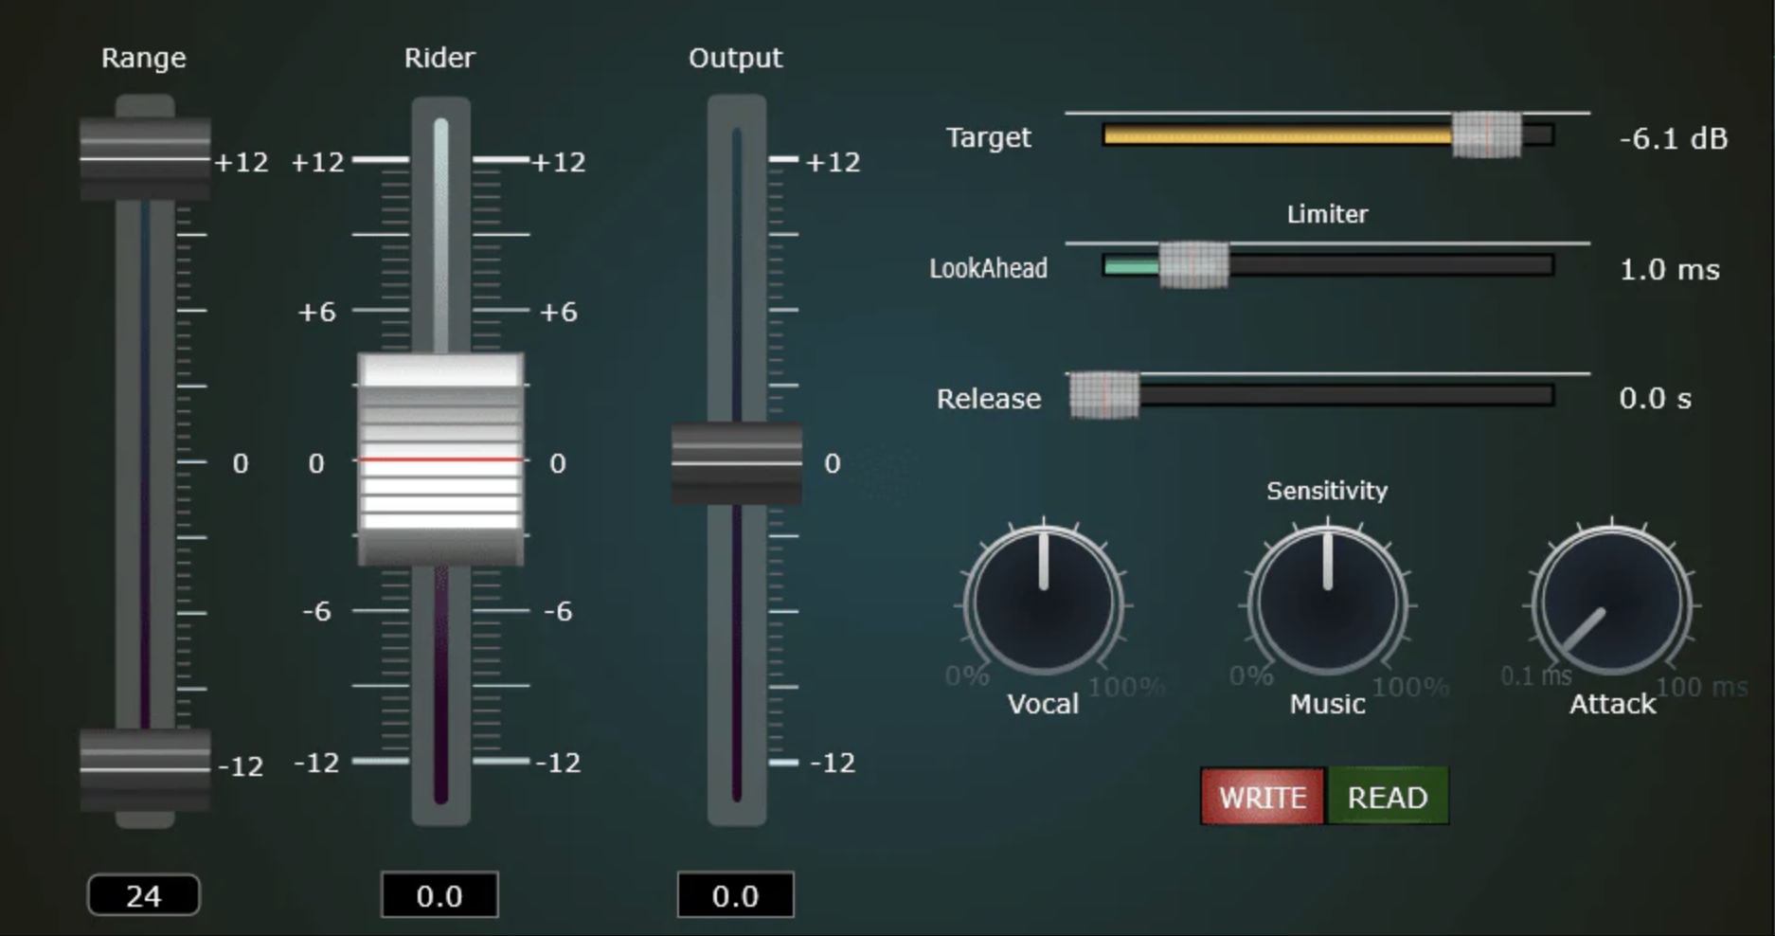Click the Vocal sensitivity knob
This screenshot has height=936, width=1775.
pos(1044,602)
